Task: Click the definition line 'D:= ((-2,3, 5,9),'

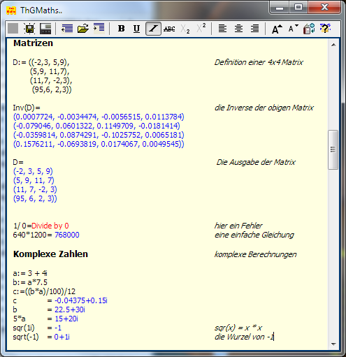Action: (41, 62)
